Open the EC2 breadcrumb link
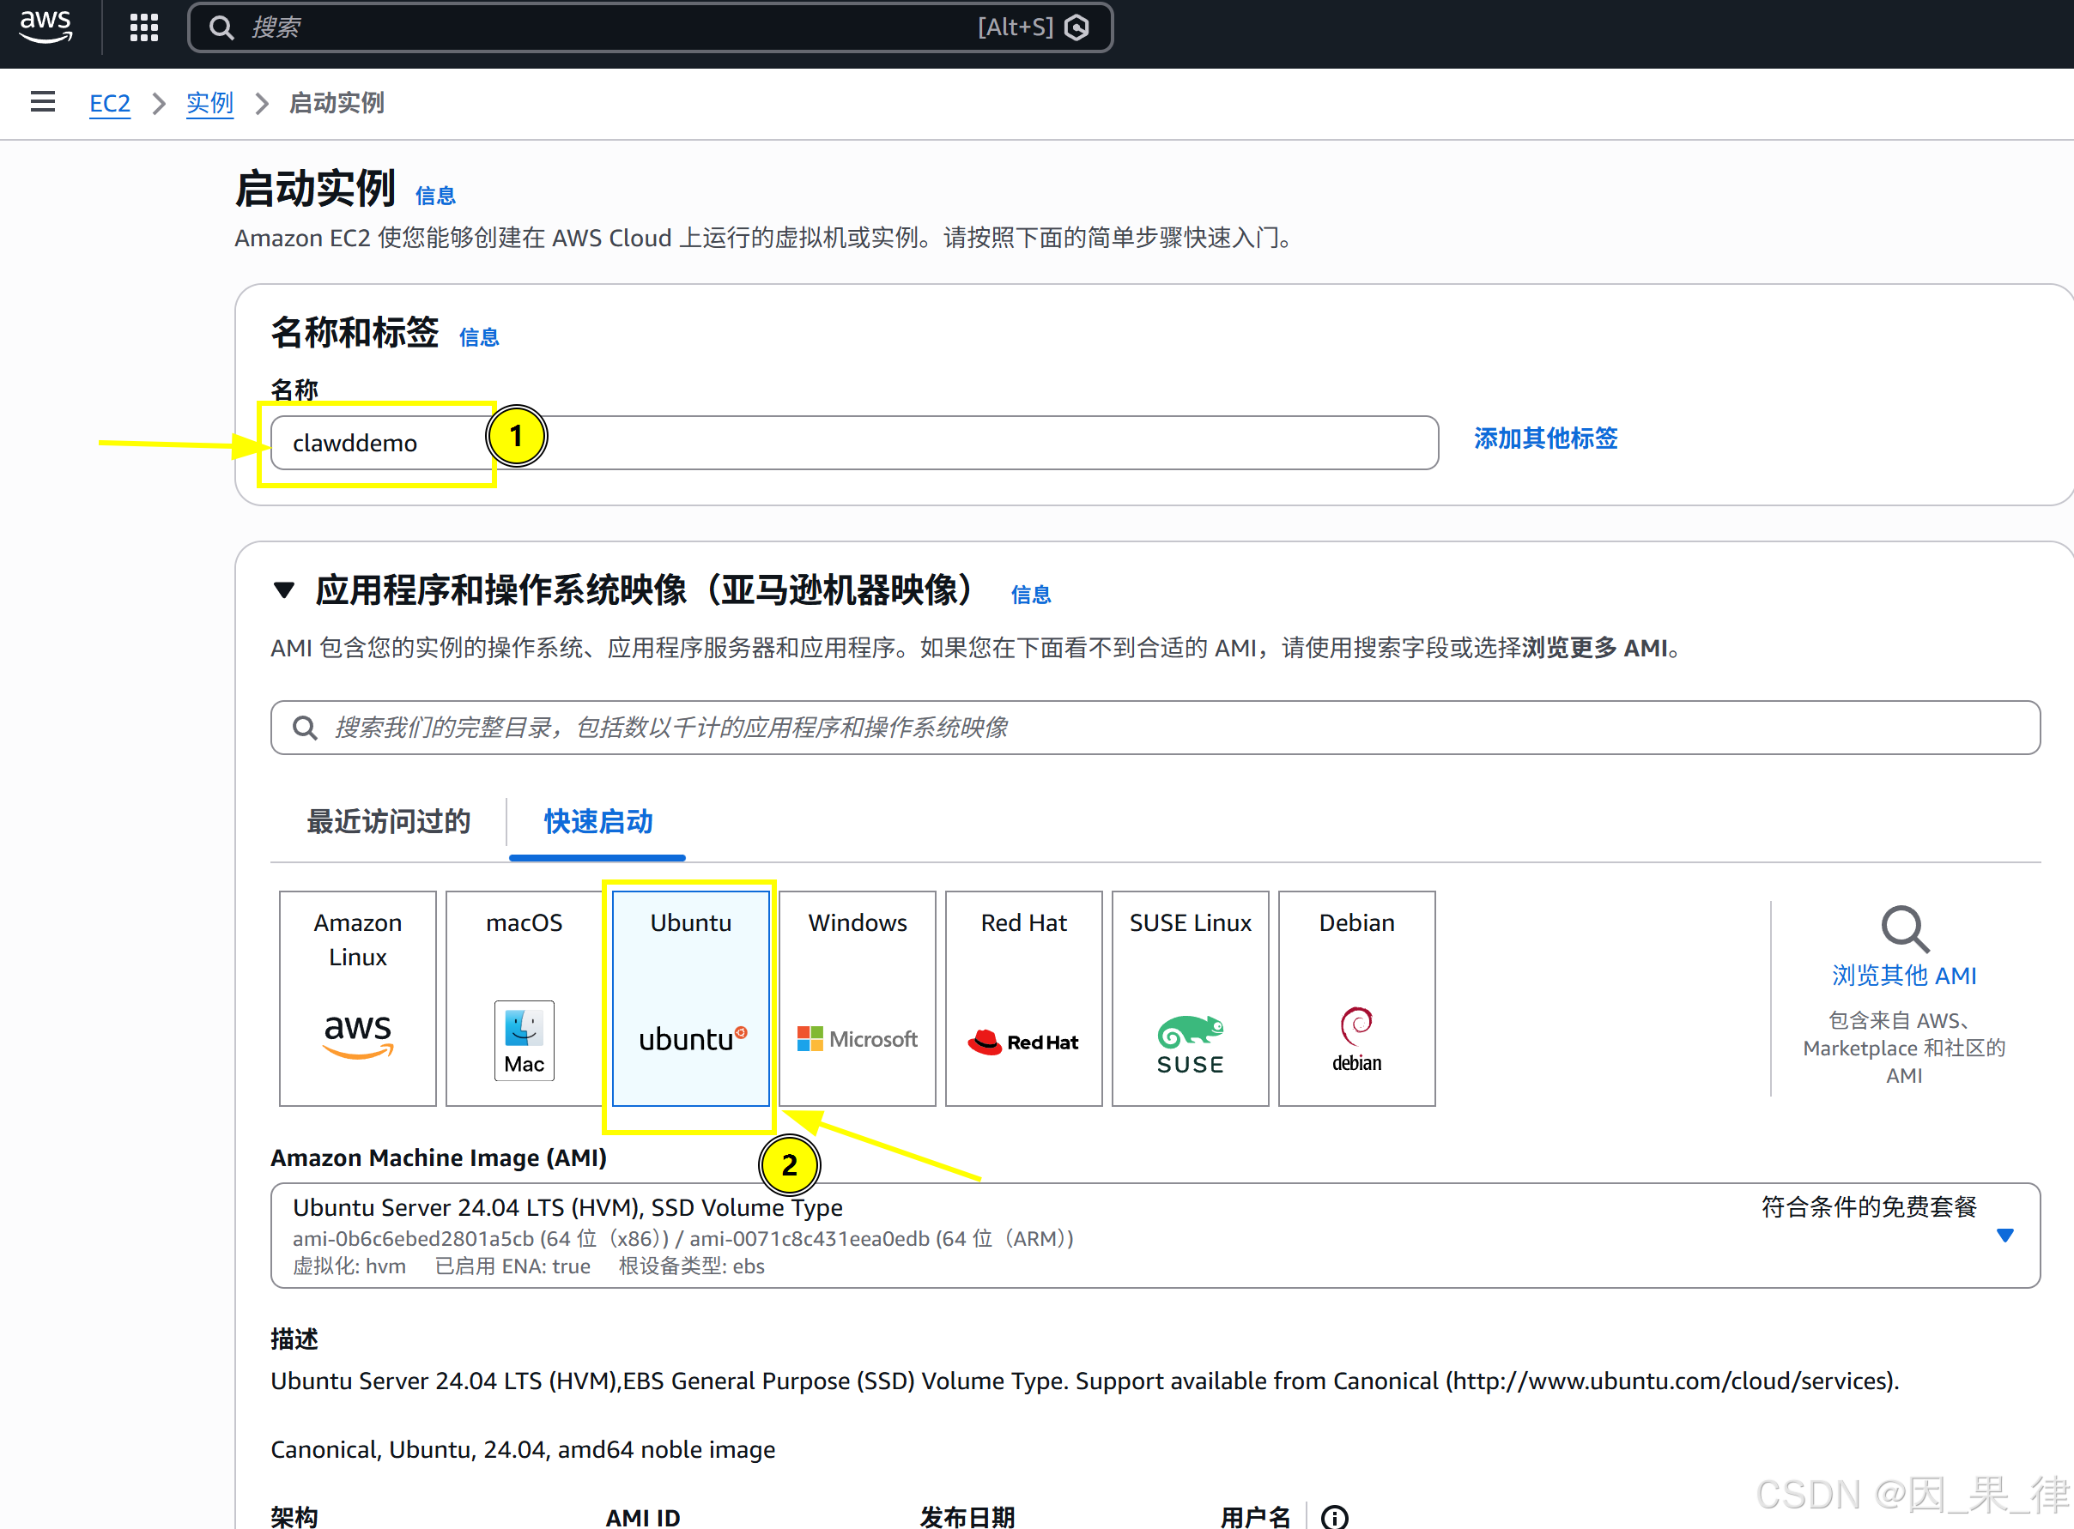This screenshot has width=2074, height=1529. click(x=110, y=103)
